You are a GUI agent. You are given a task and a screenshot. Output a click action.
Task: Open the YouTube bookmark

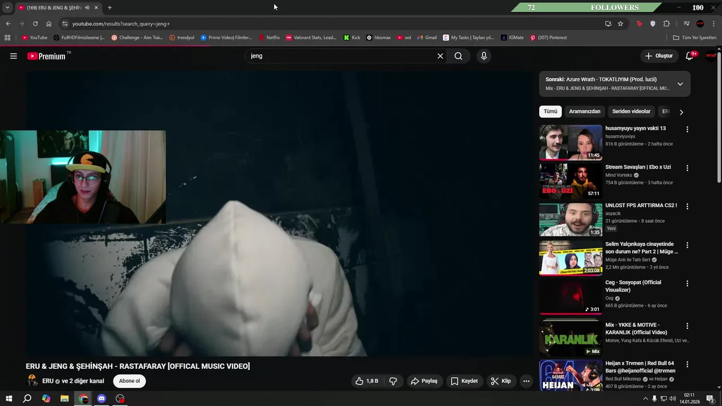(x=34, y=38)
